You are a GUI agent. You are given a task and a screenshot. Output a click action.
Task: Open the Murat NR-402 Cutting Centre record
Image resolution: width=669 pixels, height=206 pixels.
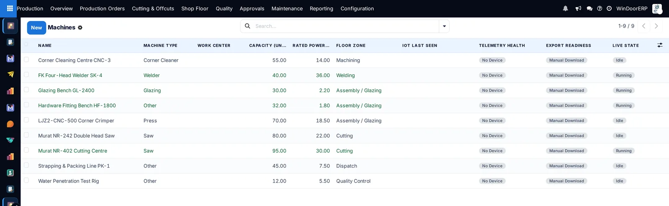(x=73, y=151)
